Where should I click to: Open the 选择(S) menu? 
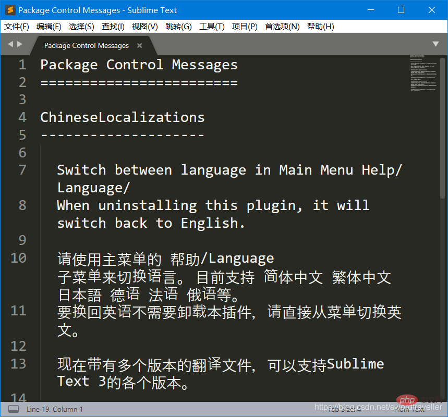pos(81,27)
